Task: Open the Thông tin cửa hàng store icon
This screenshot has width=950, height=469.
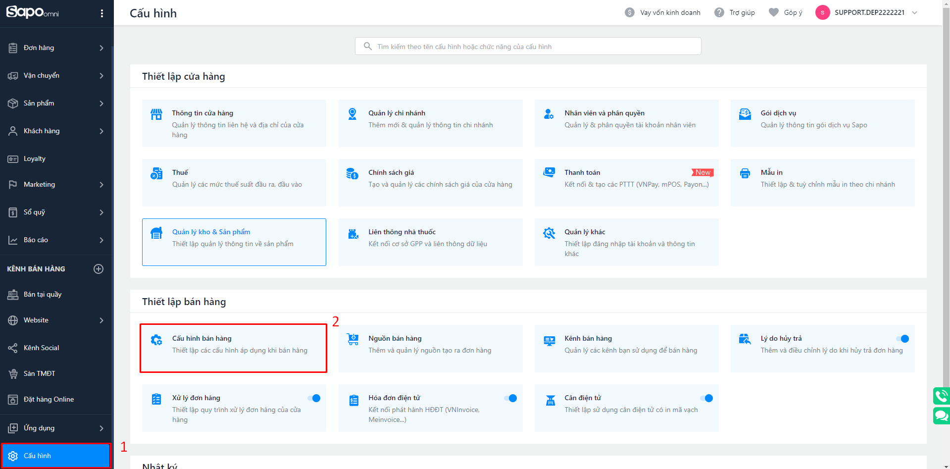Action: click(156, 114)
